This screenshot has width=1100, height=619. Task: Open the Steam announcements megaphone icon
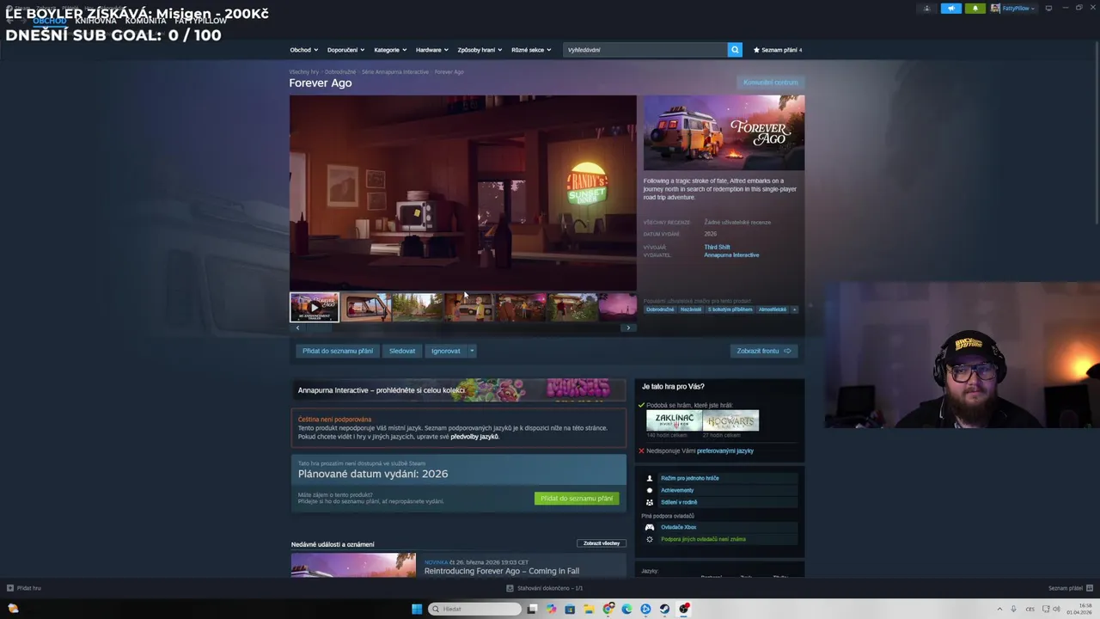tap(951, 9)
